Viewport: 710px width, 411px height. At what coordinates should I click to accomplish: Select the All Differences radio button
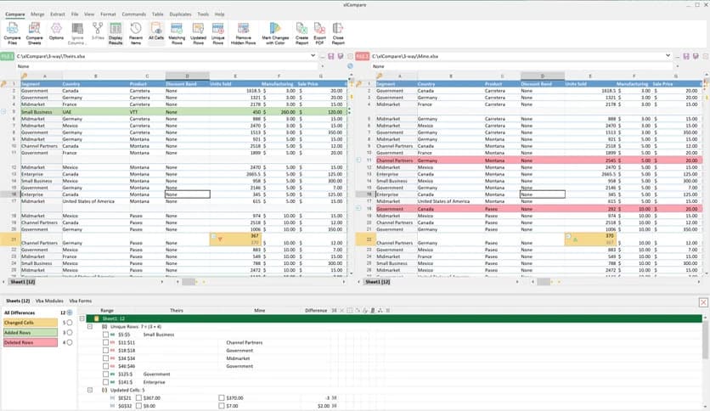(x=70, y=312)
